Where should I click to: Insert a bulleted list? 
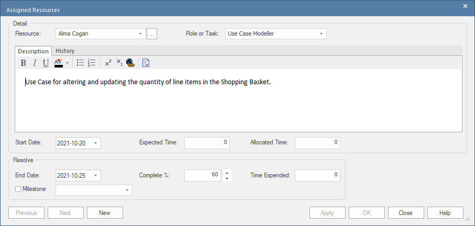pyautogui.click(x=80, y=63)
